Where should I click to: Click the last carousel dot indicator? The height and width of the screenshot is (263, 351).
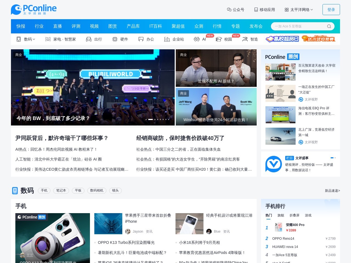(x=169, y=119)
